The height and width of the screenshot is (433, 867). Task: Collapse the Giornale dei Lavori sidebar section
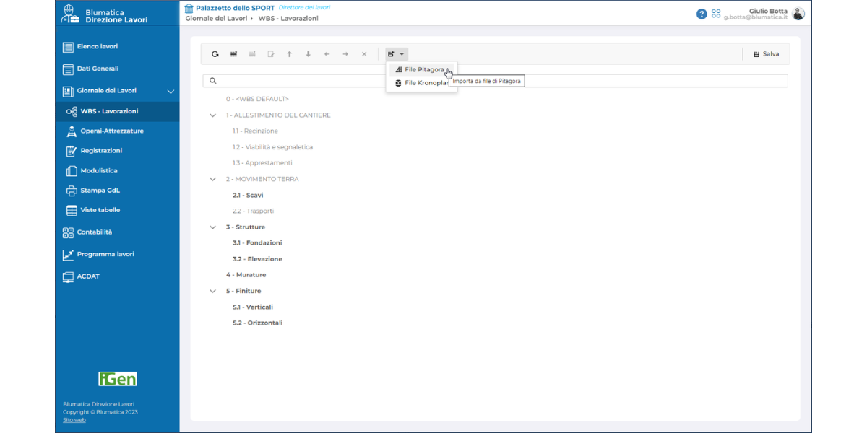171,92
